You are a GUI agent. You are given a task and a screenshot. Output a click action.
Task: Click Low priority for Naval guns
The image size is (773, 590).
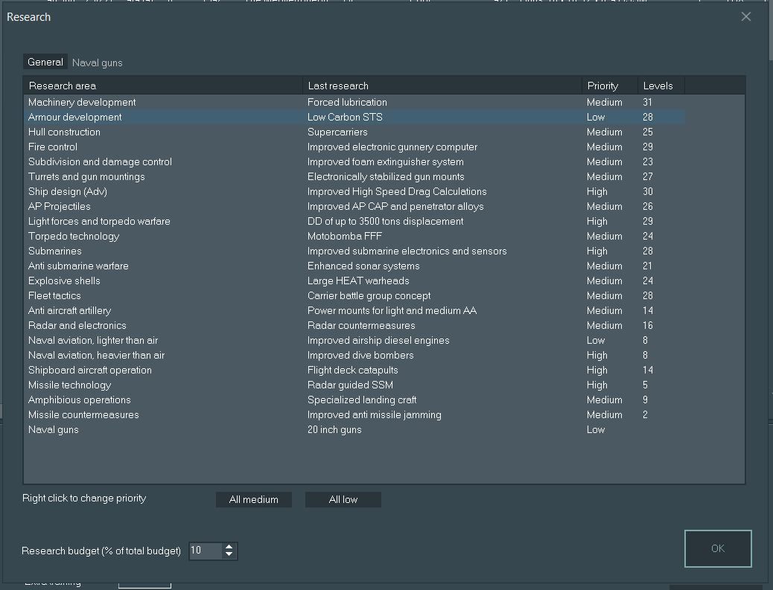pos(596,429)
